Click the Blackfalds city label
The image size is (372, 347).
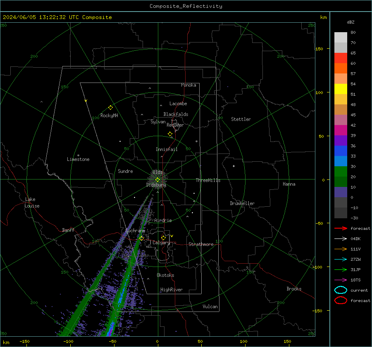tap(176, 114)
